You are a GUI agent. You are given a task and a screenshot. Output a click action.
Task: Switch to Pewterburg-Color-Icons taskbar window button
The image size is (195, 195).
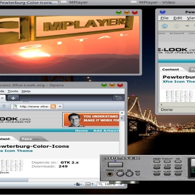click(29, 2)
